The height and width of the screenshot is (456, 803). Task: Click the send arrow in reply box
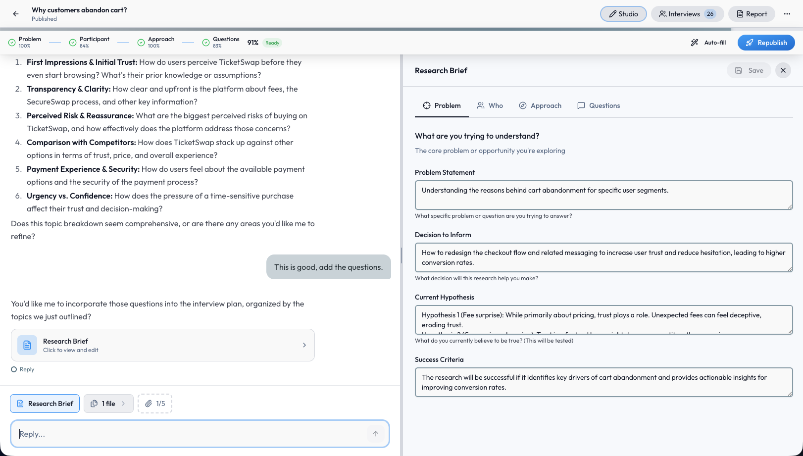(376, 434)
